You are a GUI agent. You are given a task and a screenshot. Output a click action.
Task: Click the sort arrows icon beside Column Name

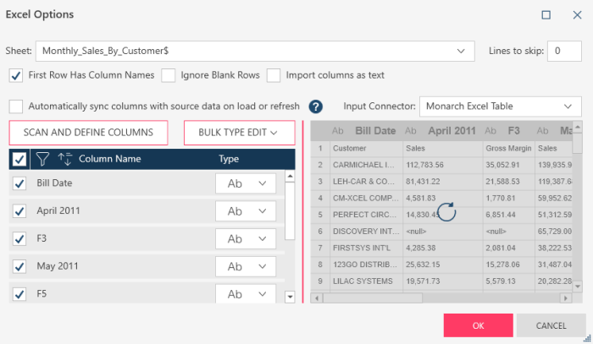(64, 159)
